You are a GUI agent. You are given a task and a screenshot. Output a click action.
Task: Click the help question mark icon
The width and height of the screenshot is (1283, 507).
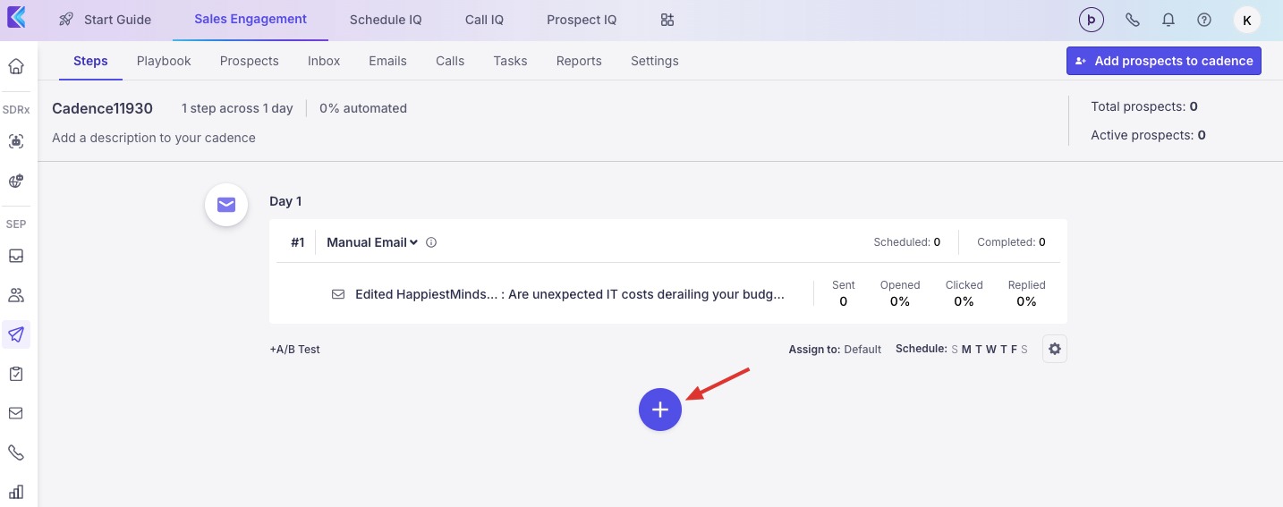1204,20
